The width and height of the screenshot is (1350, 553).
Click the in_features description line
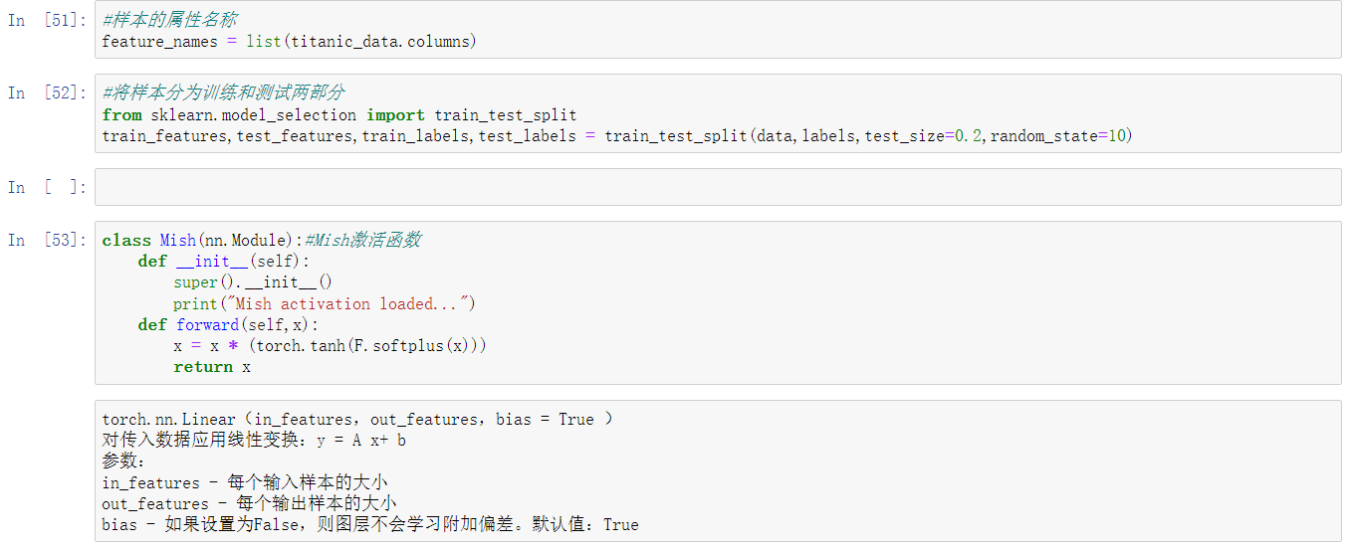[x=245, y=482]
